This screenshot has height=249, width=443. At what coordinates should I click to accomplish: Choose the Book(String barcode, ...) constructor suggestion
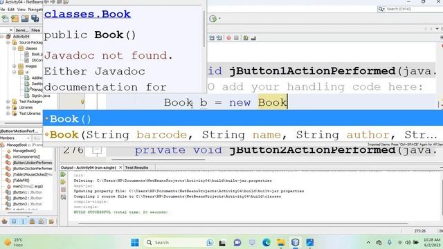pos(243,135)
